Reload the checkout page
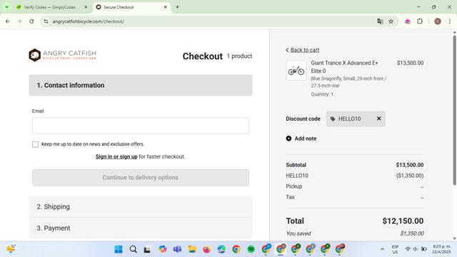 pyautogui.click(x=31, y=21)
